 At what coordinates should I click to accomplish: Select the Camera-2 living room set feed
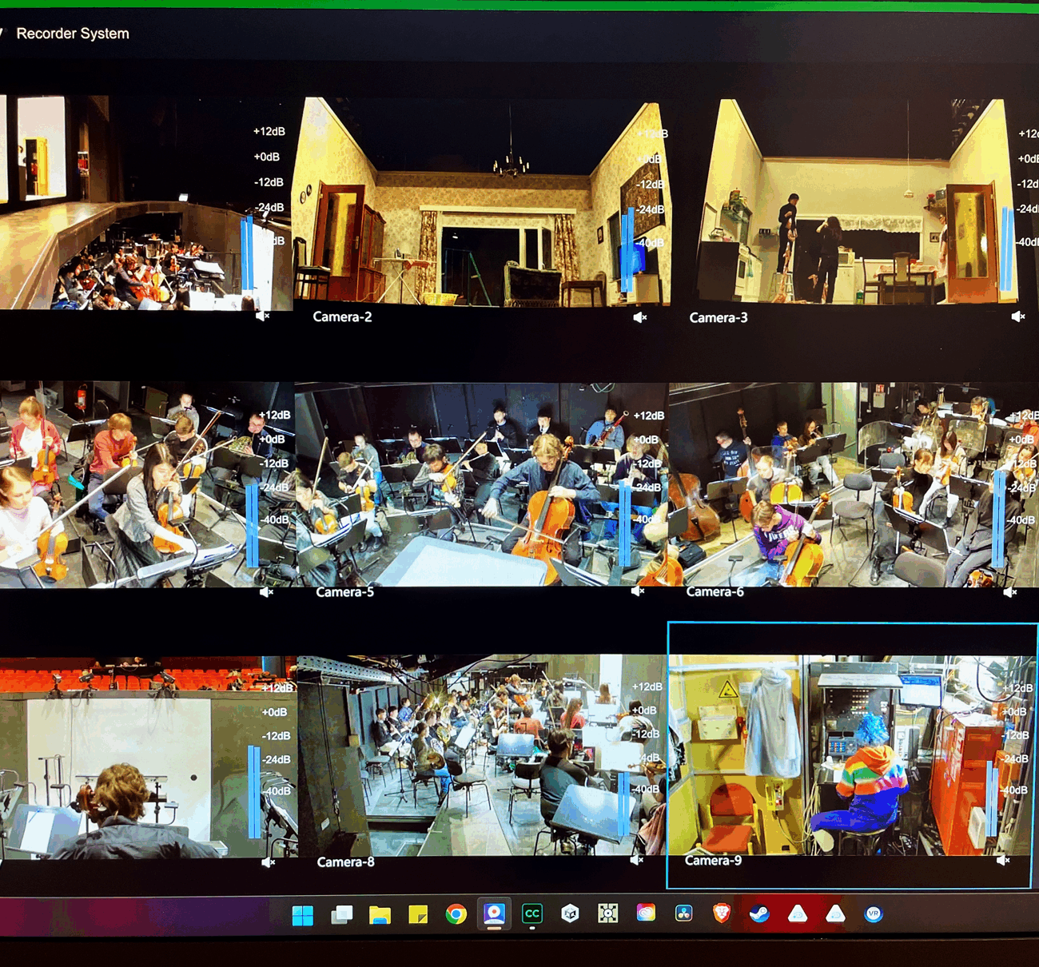pyautogui.click(x=482, y=202)
